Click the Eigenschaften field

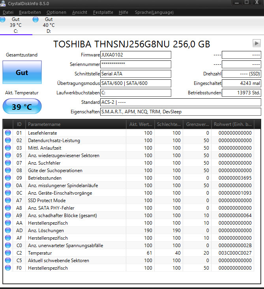pos(181,112)
